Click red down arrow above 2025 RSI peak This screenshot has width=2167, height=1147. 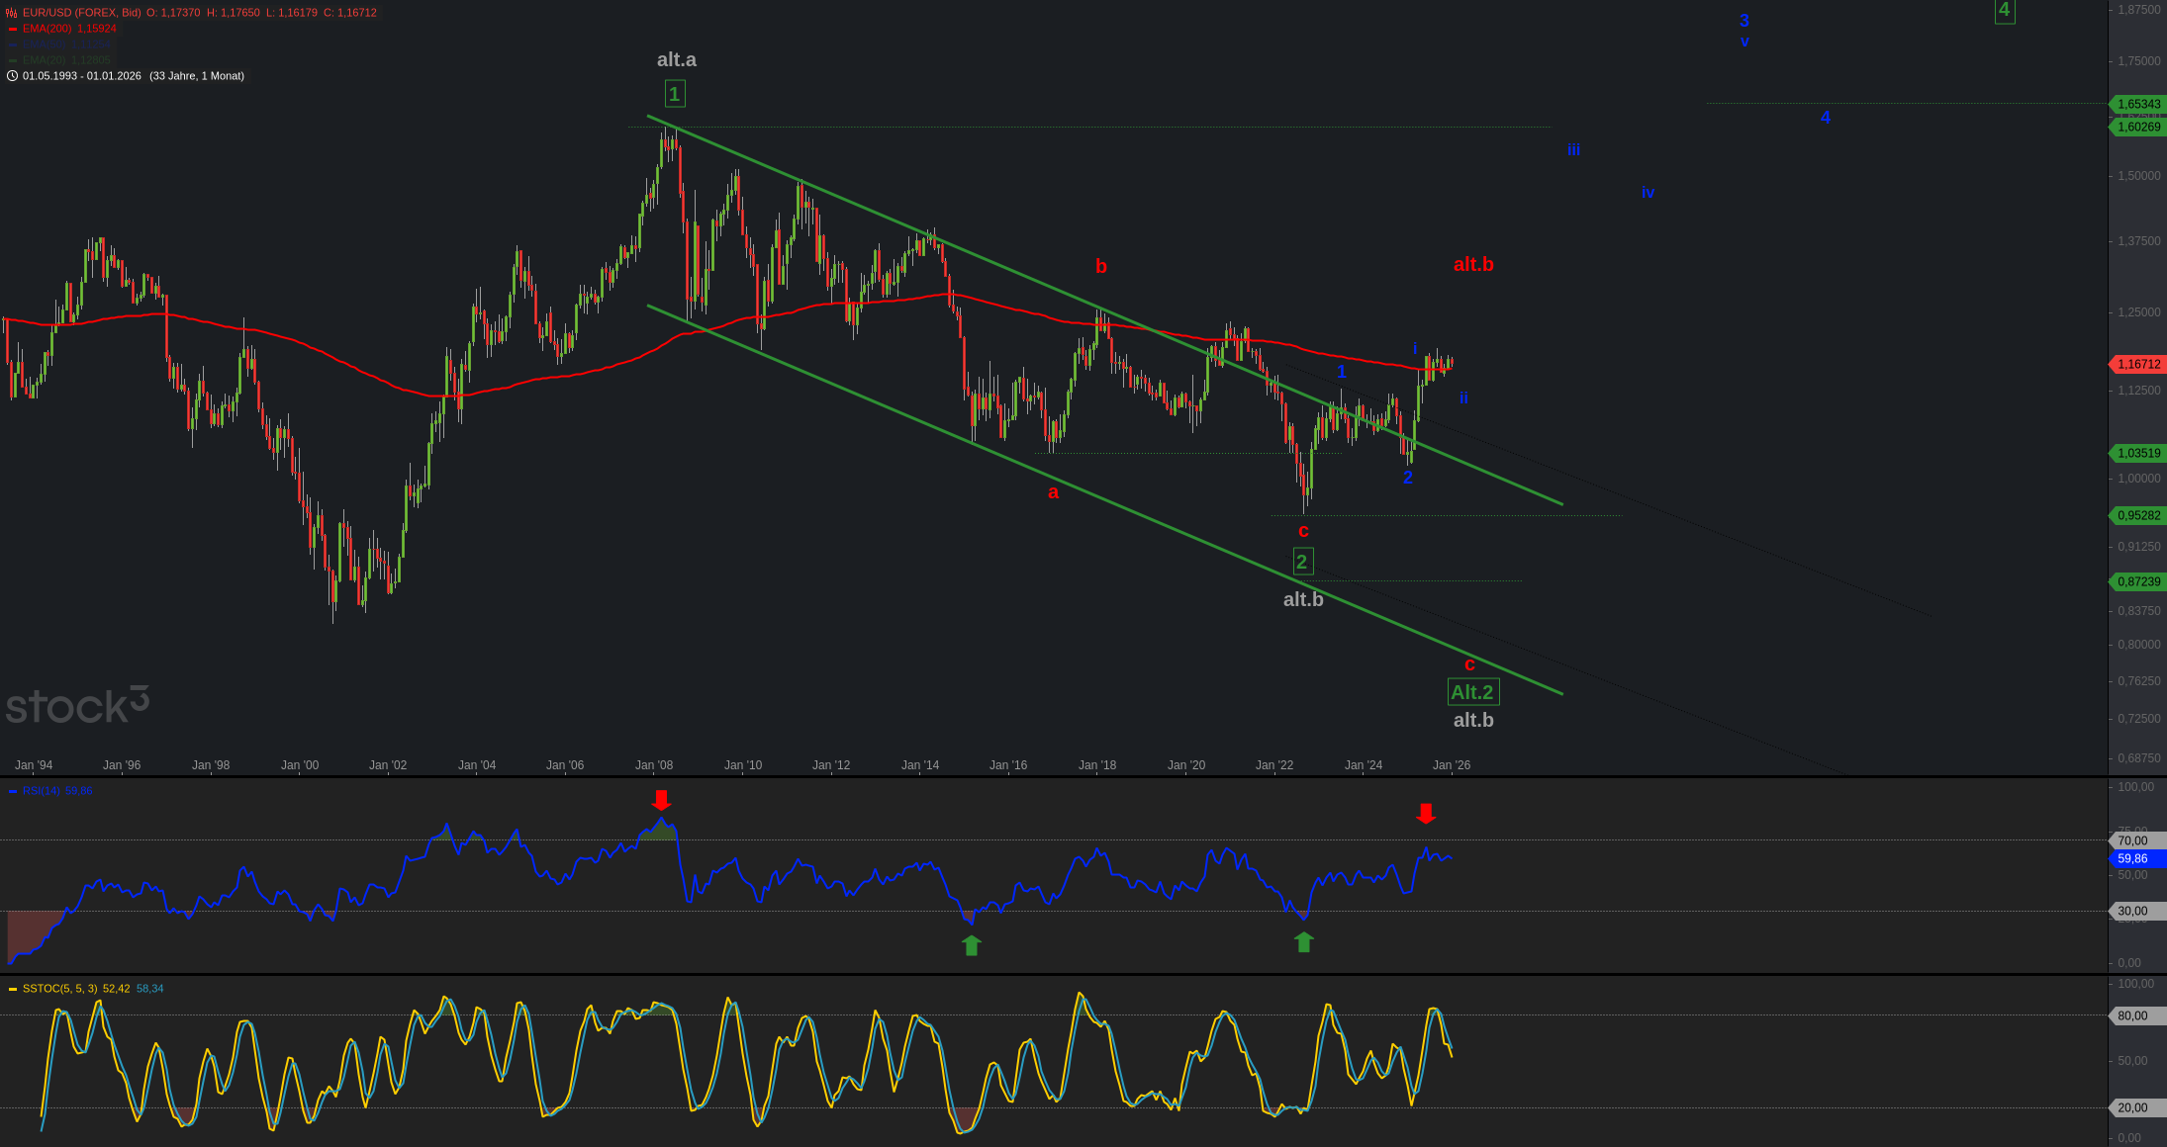click(x=1425, y=814)
